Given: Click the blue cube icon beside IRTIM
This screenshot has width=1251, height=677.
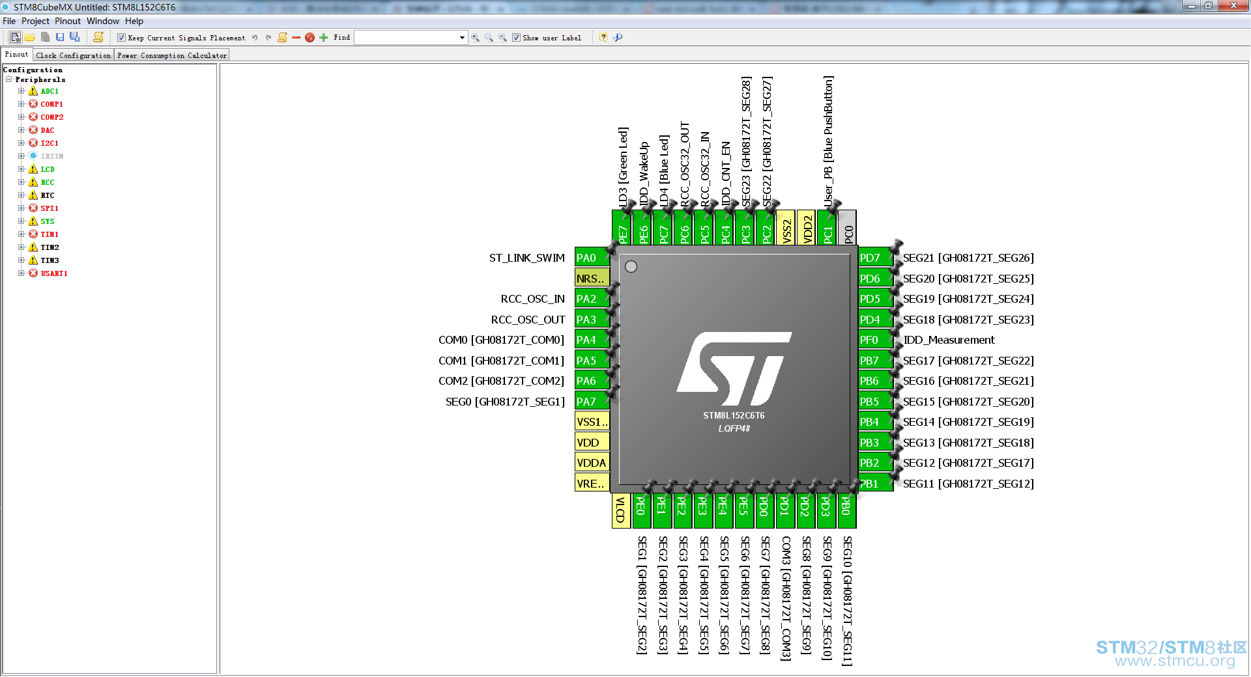Looking at the screenshot, I should pos(33,156).
